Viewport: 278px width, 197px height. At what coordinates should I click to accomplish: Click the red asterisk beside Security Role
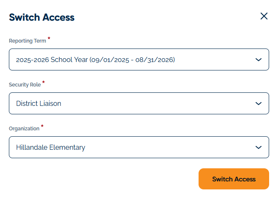pyautogui.click(x=44, y=82)
